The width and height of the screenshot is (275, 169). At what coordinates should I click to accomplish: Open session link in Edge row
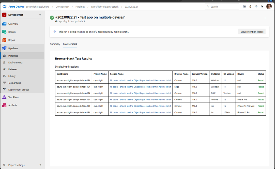click(141, 87)
